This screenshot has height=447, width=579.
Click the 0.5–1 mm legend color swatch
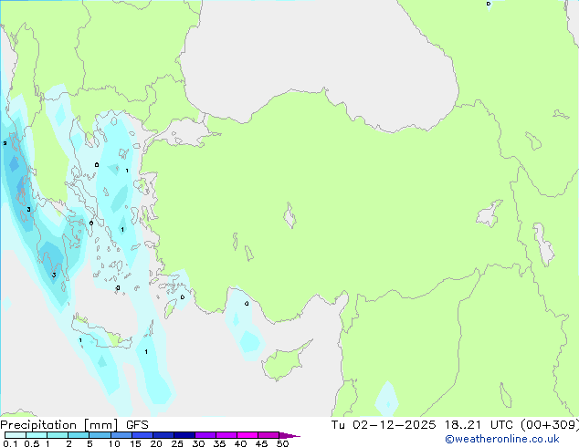click(37, 435)
